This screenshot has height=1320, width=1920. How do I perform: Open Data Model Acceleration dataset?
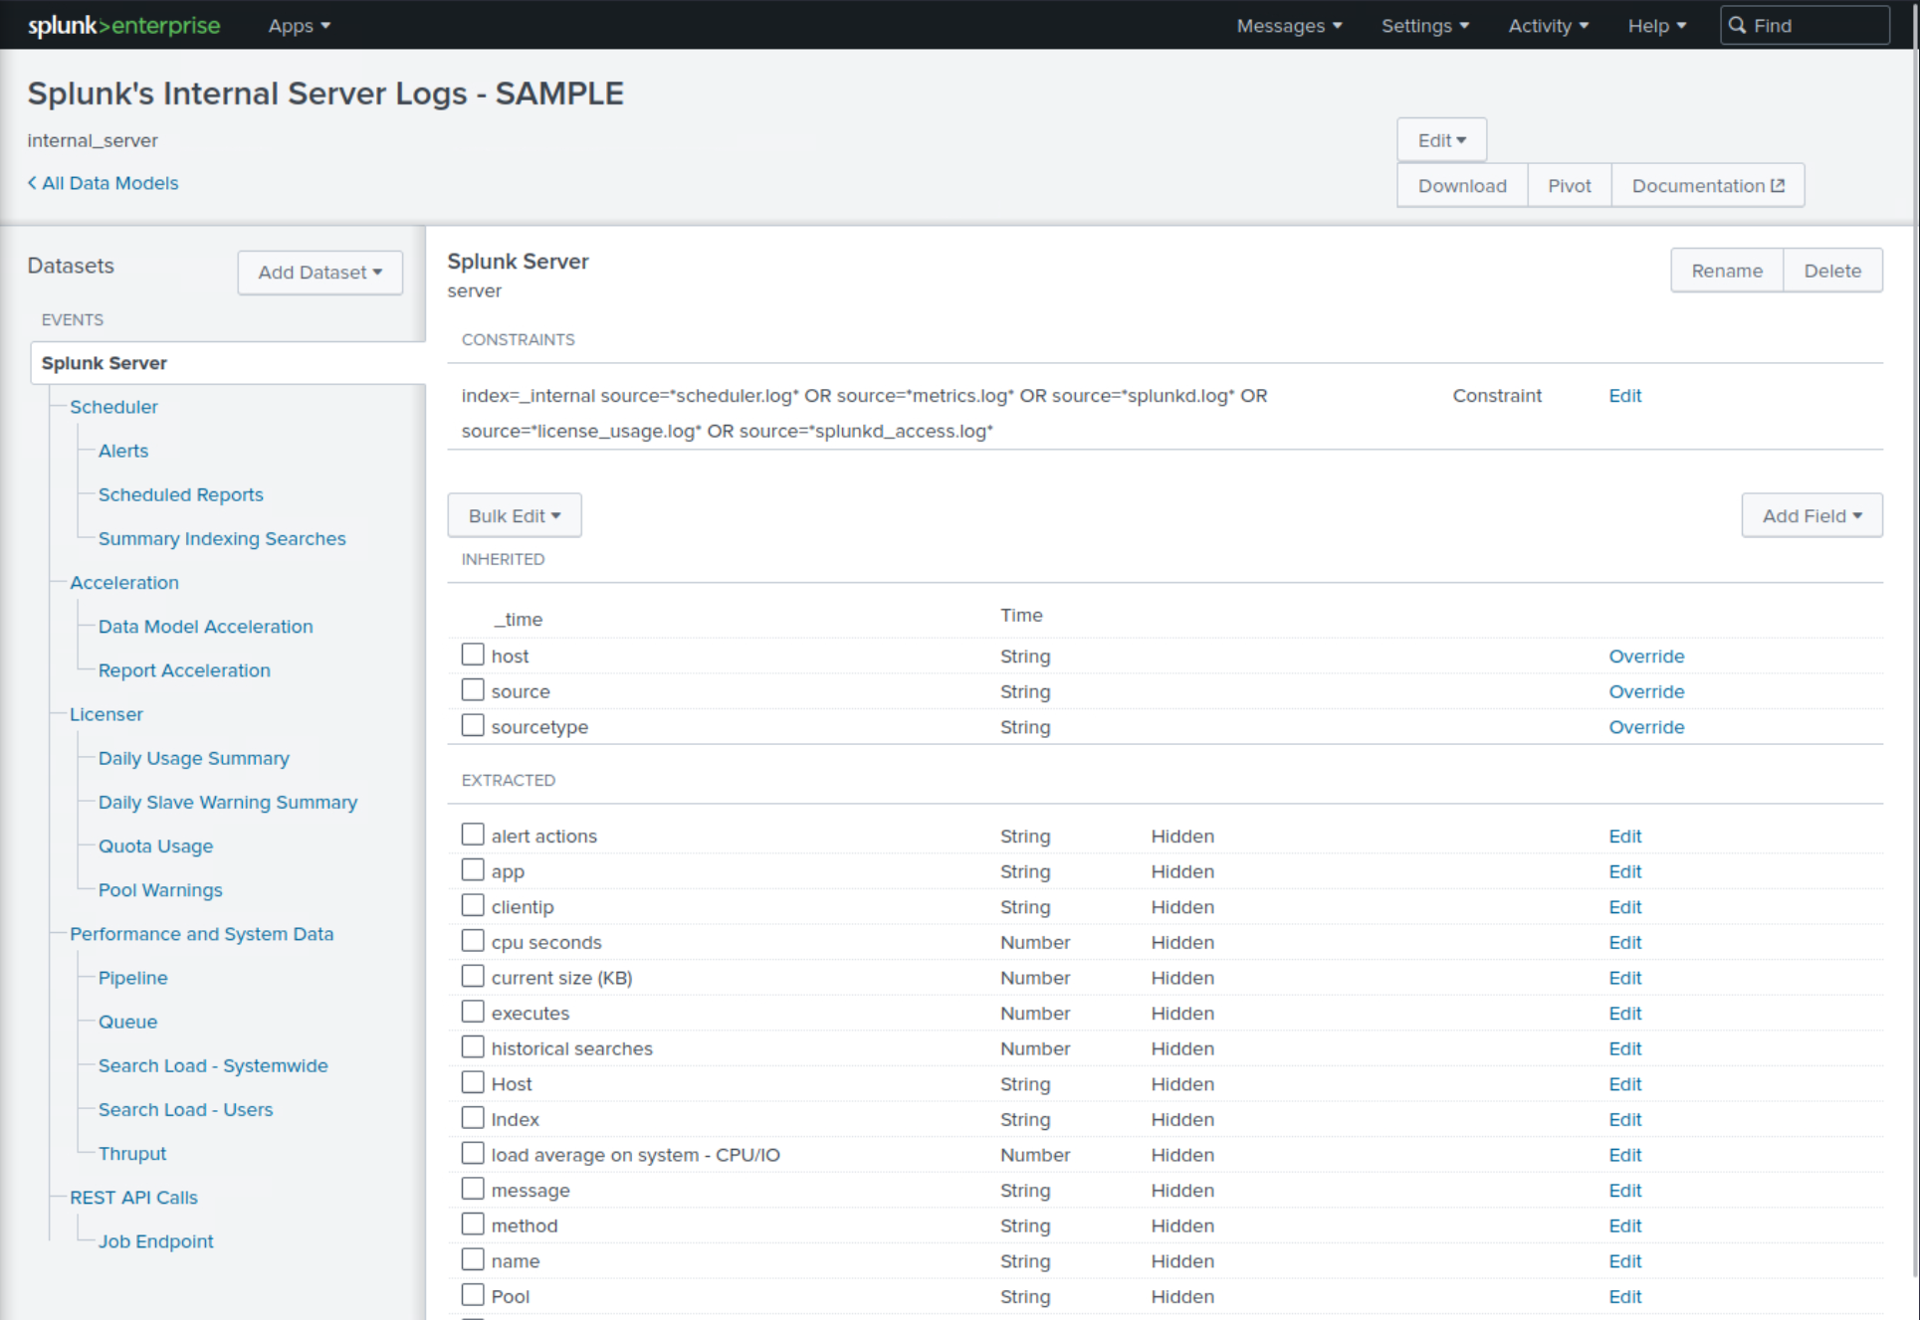coord(205,627)
